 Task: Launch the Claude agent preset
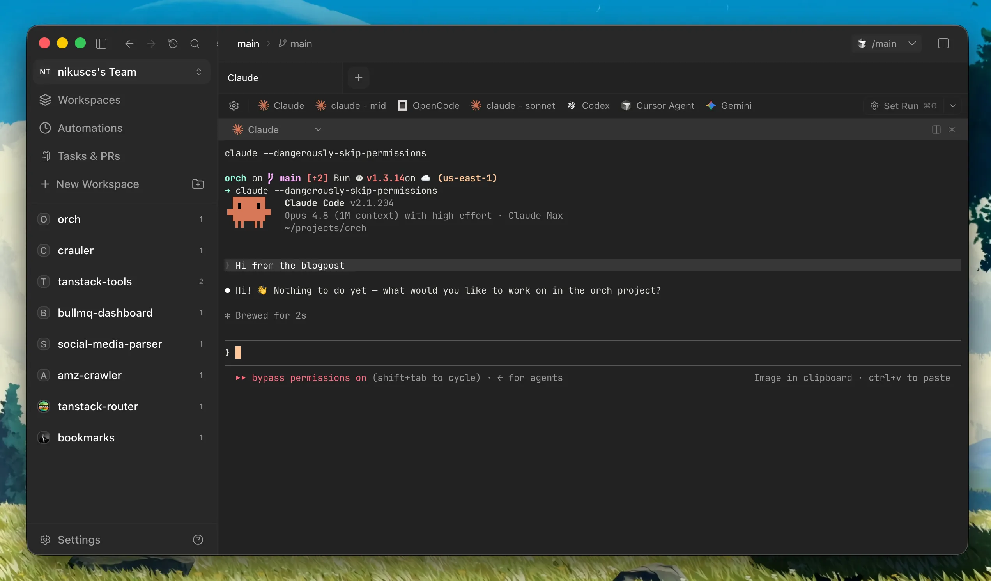coord(281,105)
